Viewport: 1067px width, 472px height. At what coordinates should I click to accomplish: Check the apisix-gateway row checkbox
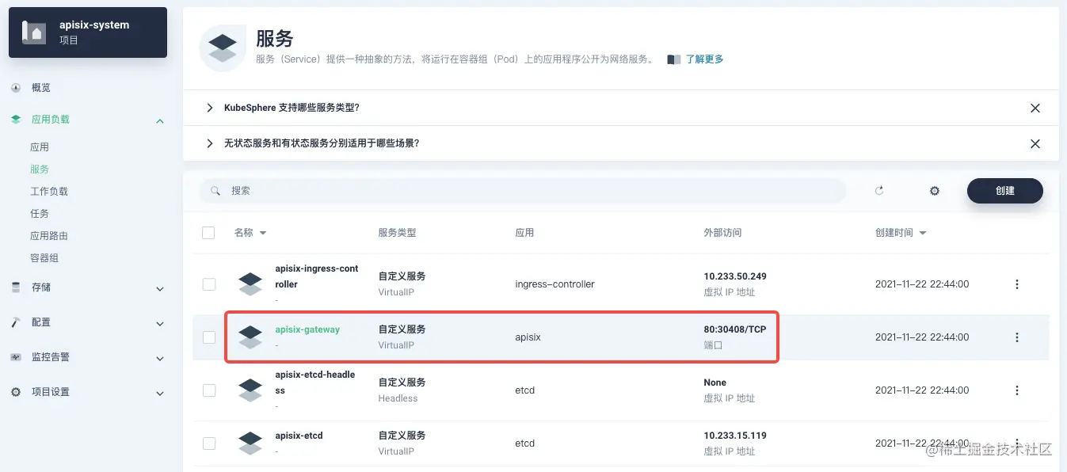[209, 337]
